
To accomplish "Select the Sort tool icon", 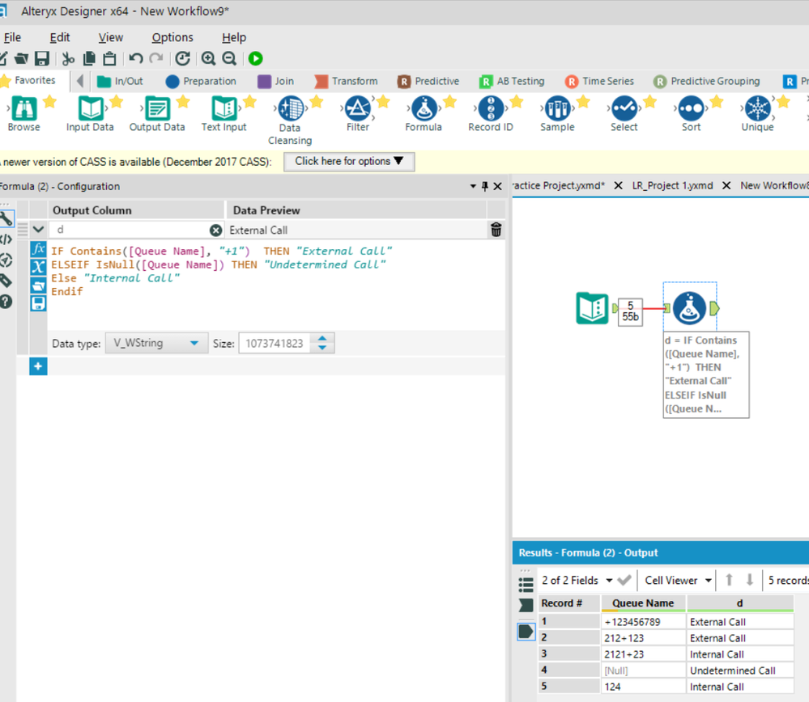I will point(691,109).
